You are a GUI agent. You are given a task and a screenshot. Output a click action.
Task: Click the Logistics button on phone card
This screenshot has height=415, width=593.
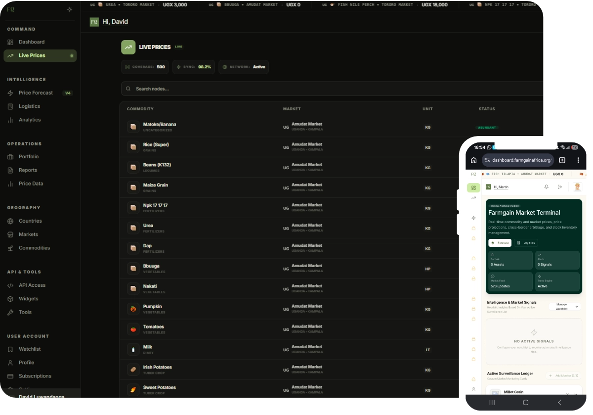(526, 243)
